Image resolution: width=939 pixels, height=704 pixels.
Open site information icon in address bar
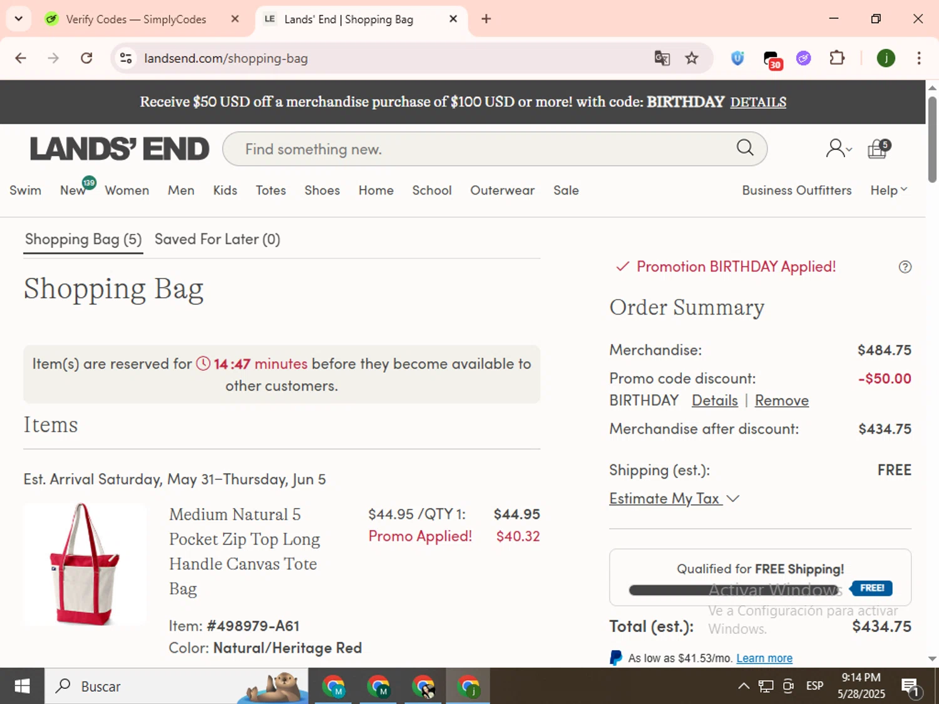tap(126, 58)
